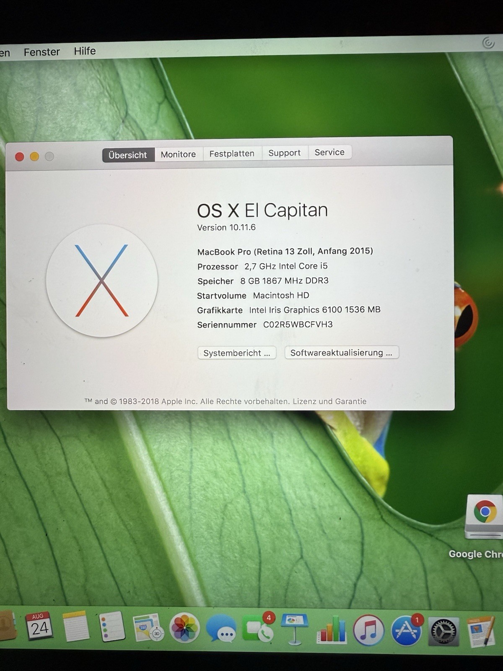The image size is (503, 671).
Task: Click the OS X El Capitan title
Action: [x=262, y=210]
